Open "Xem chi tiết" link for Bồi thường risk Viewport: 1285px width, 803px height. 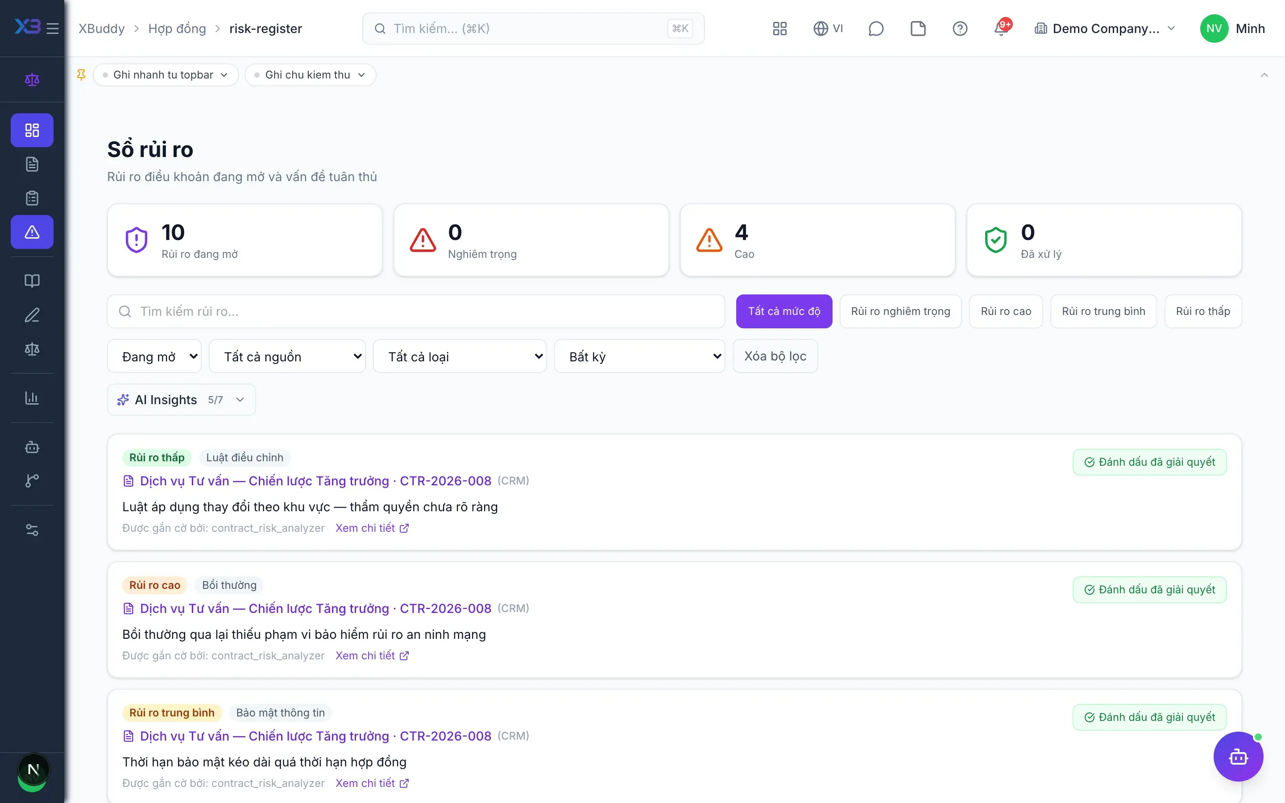[372, 655]
